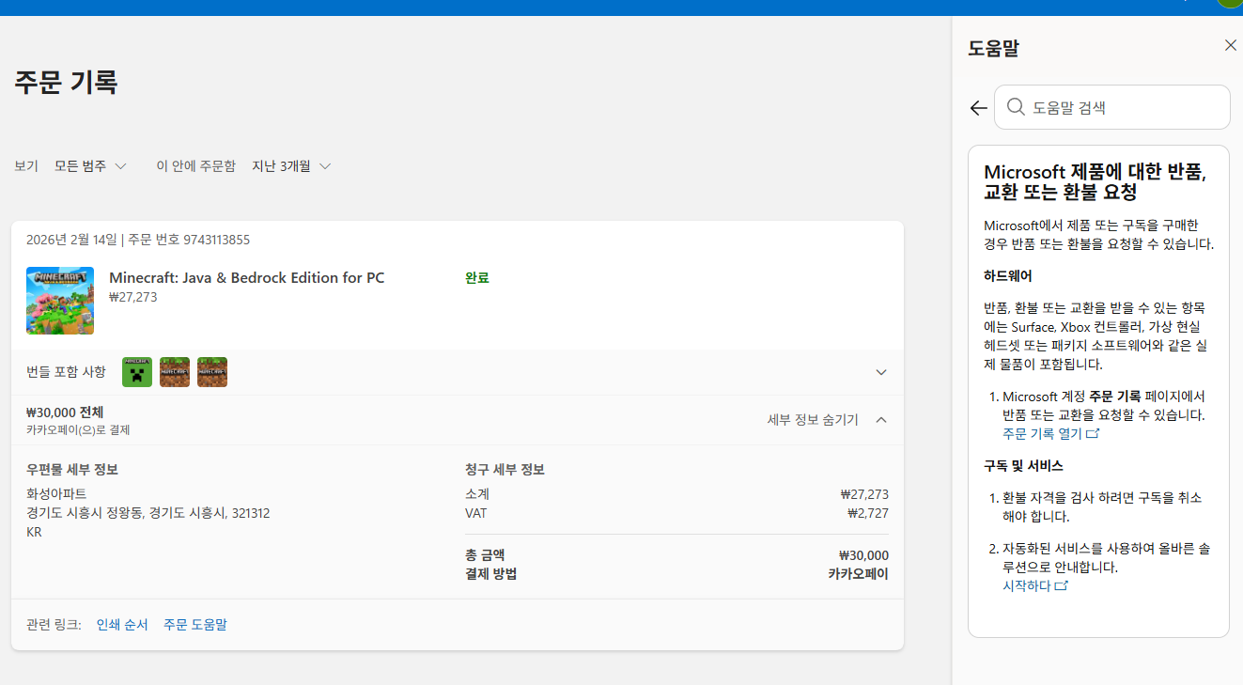The image size is (1243, 685).
Task: Follow the 주문 기록 열기 help link
Action: click(1050, 433)
